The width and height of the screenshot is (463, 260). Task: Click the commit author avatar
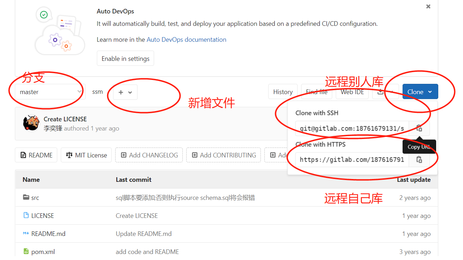[x=31, y=123]
